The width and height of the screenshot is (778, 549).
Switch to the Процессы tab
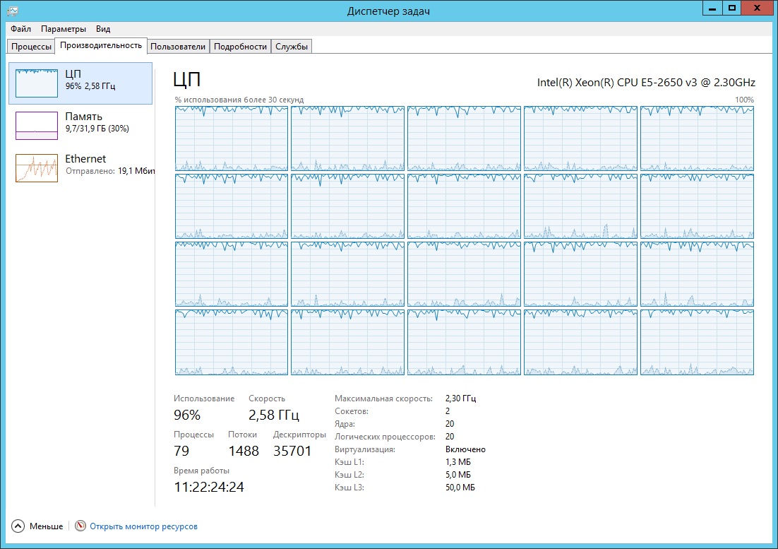click(x=30, y=47)
